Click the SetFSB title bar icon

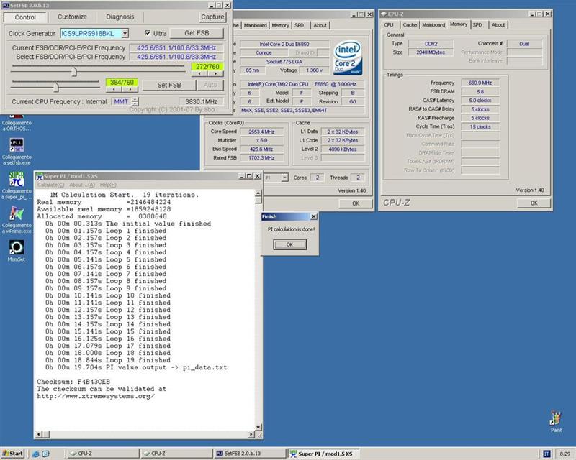pyautogui.click(x=6, y=6)
